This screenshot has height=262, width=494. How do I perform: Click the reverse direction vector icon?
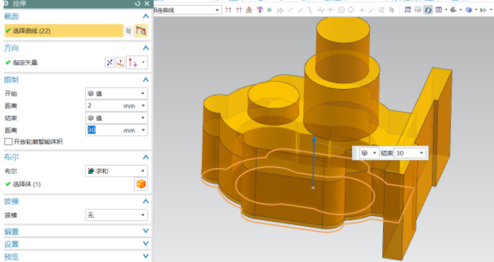[109, 62]
